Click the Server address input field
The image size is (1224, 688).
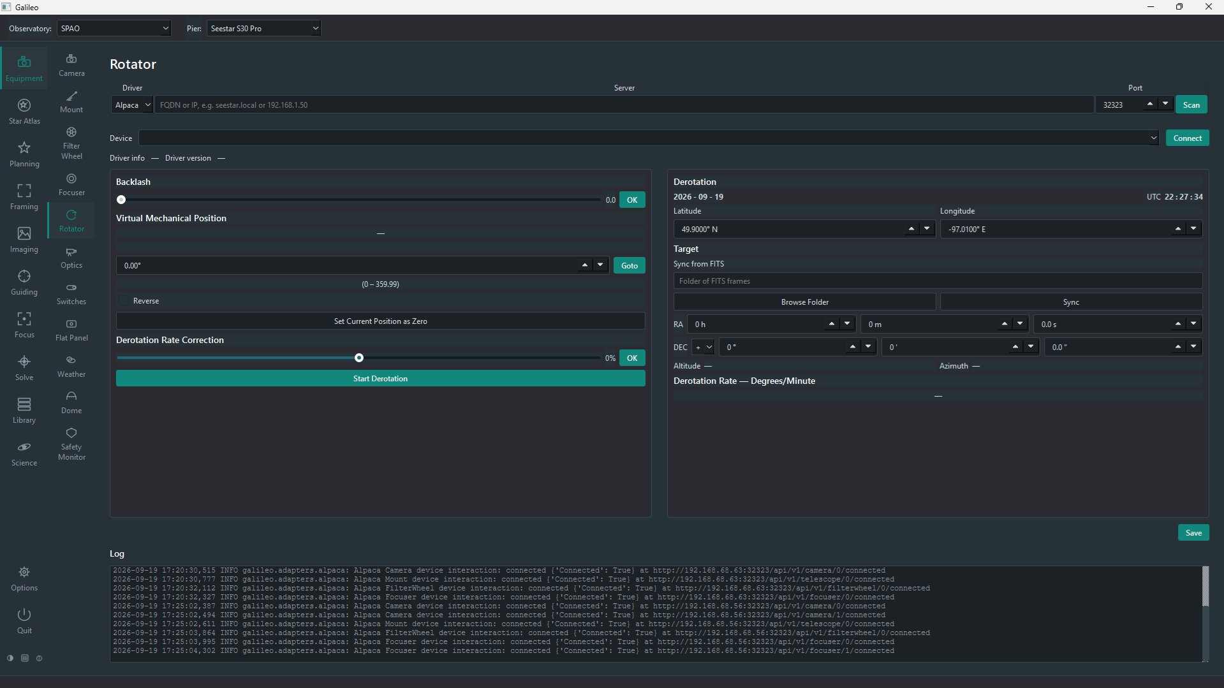624,105
